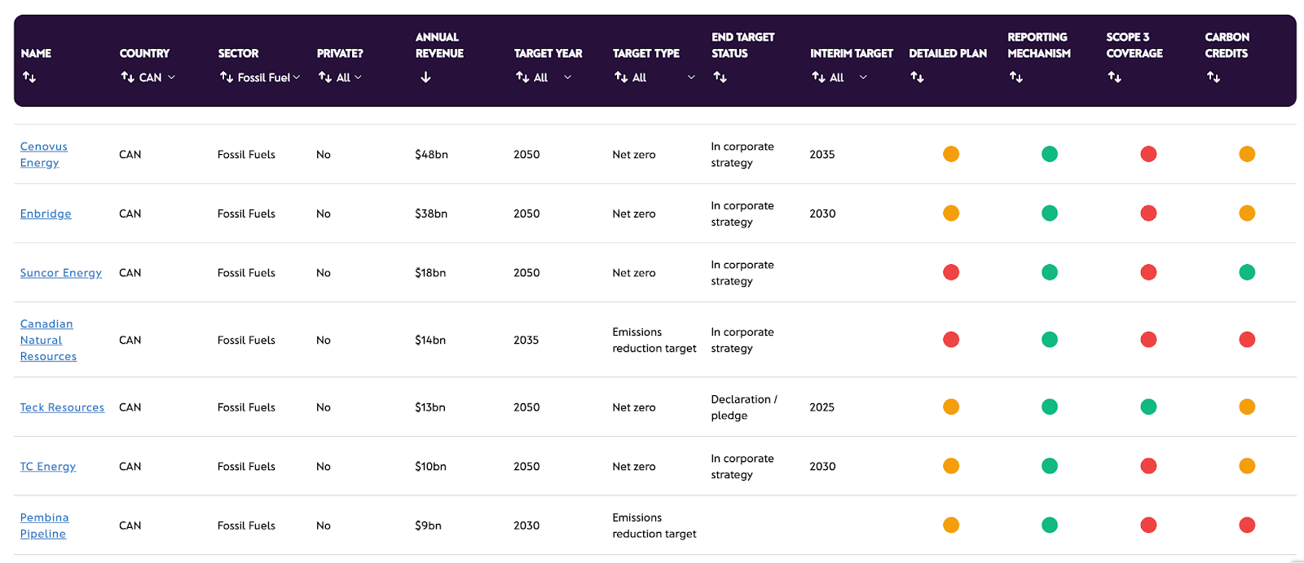Sort by Carbon Credits arrows
The image size is (1304, 563).
click(1213, 77)
